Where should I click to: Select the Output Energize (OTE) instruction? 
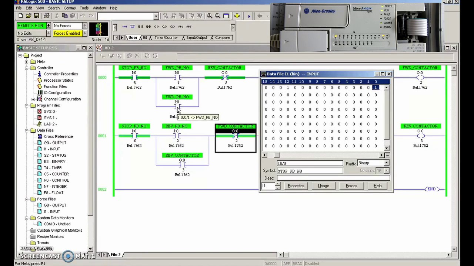pyautogui.click(x=156, y=27)
